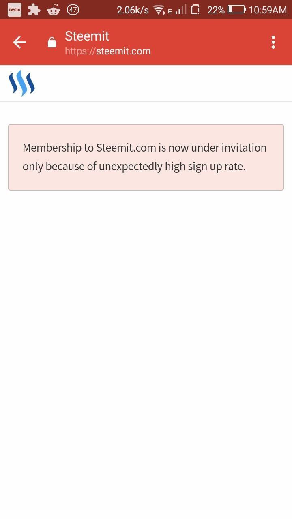
Task: Open the three-dot overflow menu
Action: [x=273, y=42]
